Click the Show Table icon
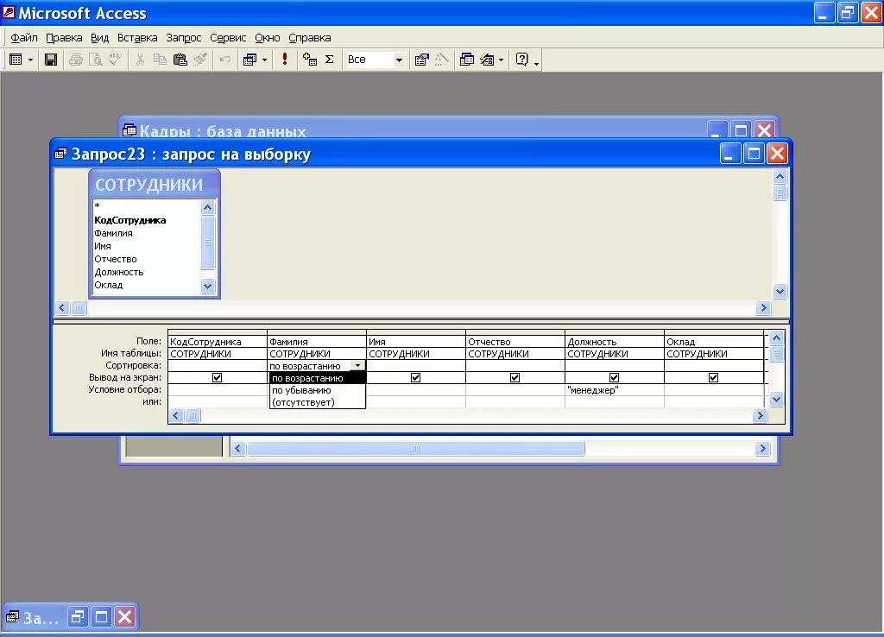 (x=310, y=60)
